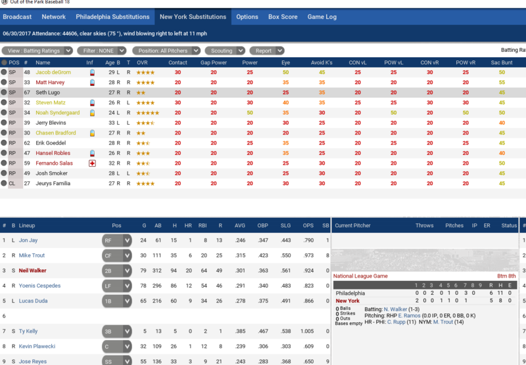Click Noah Syndergaard's five-star overall rating

pos(147,113)
